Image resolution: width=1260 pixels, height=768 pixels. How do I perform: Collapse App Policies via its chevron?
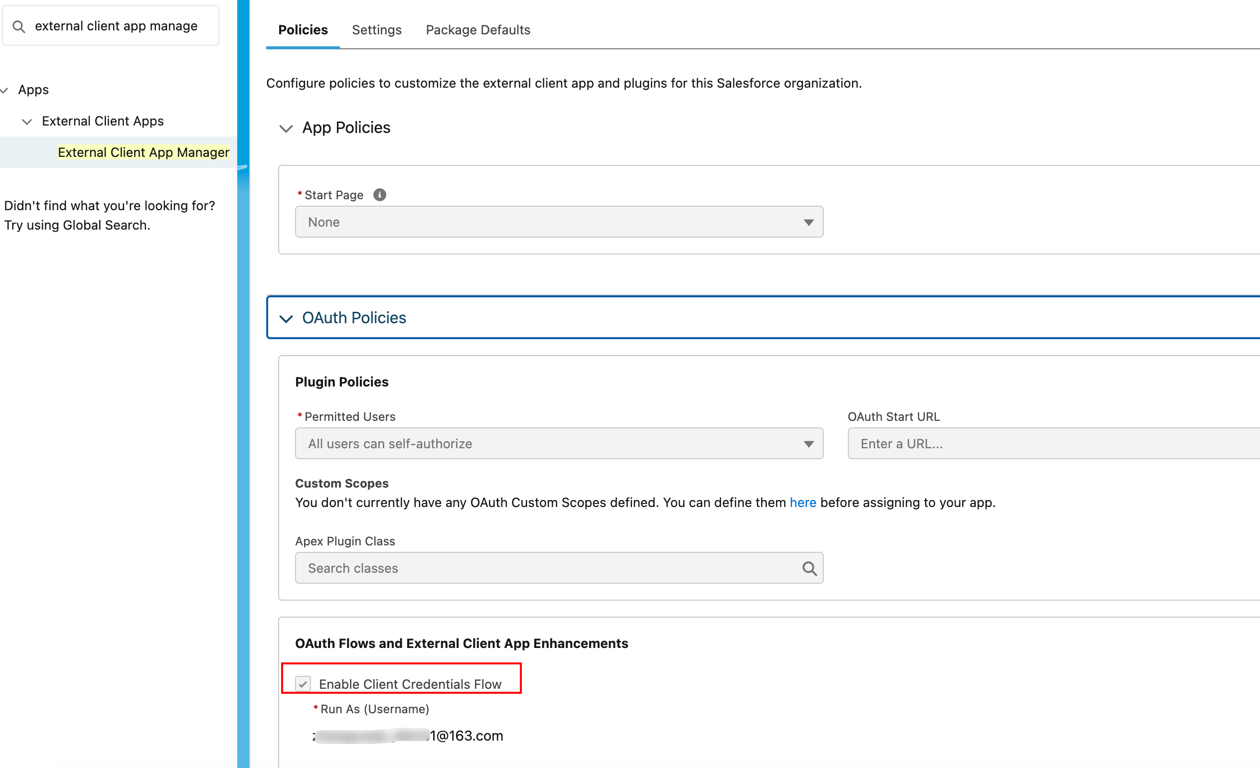click(286, 128)
